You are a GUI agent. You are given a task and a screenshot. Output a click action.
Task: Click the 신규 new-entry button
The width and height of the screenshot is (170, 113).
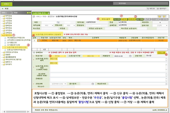pyautogui.click(x=132, y=19)
